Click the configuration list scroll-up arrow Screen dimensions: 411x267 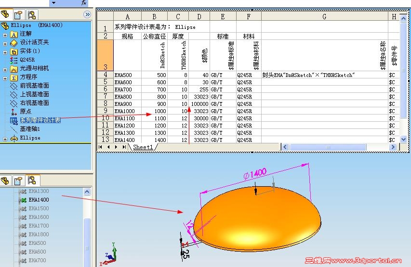click(x=87, y=192)
